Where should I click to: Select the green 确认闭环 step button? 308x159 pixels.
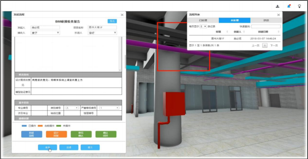coord(106,134)
